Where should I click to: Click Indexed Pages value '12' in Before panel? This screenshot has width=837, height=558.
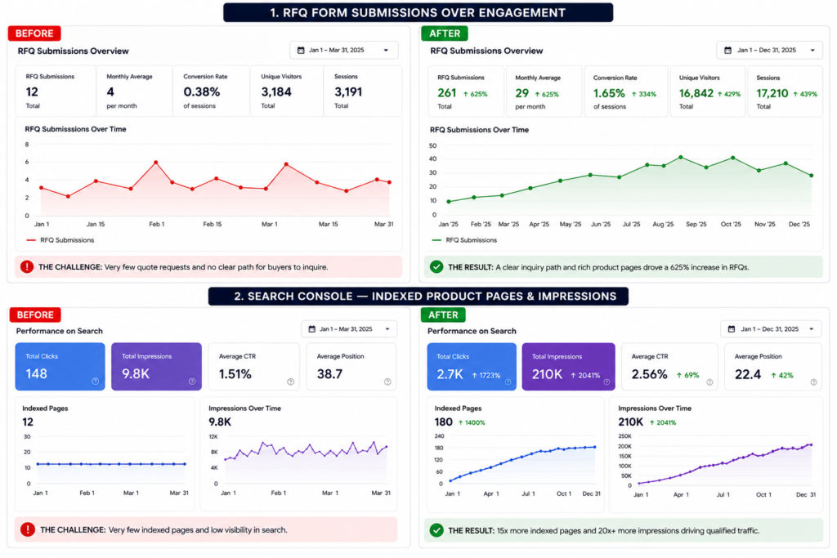(x=28, y=422)
